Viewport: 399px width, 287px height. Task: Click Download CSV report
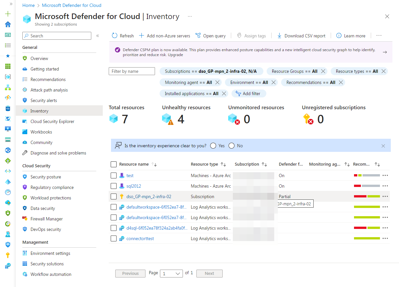point(301,36)
